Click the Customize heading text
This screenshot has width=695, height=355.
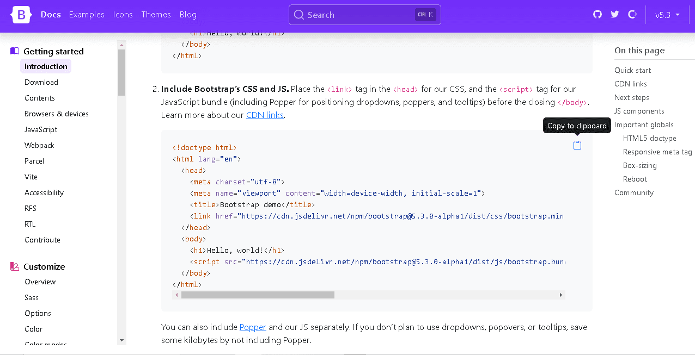[x=44, y=266]
